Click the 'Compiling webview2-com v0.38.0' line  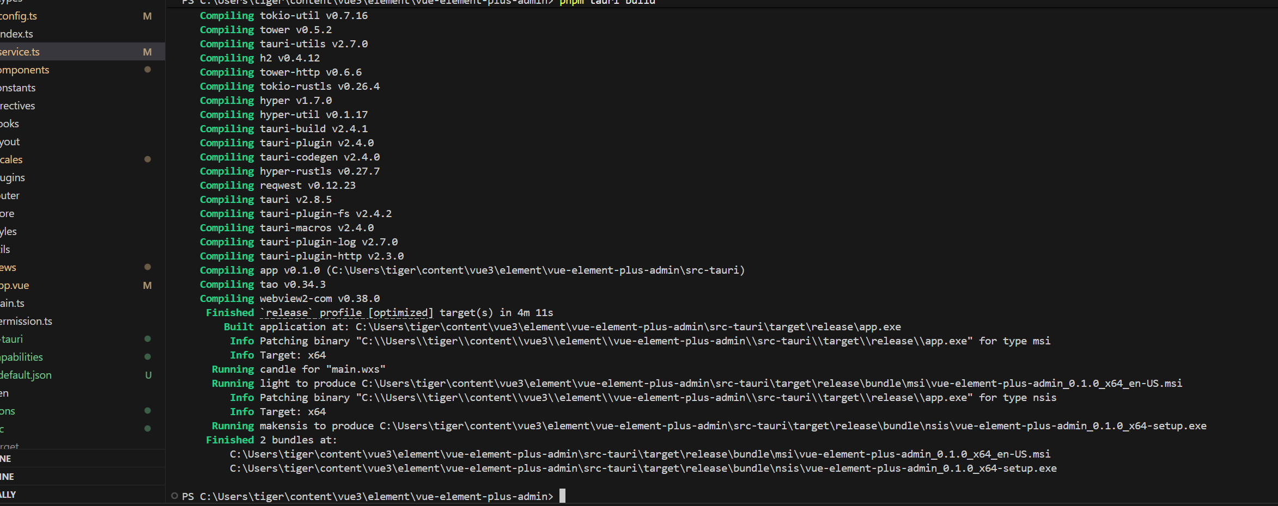coord(290,299)
